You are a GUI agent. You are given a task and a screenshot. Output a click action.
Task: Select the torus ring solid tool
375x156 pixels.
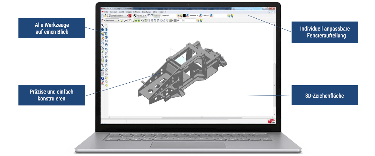pyautogui.click(x=106, y=41)
